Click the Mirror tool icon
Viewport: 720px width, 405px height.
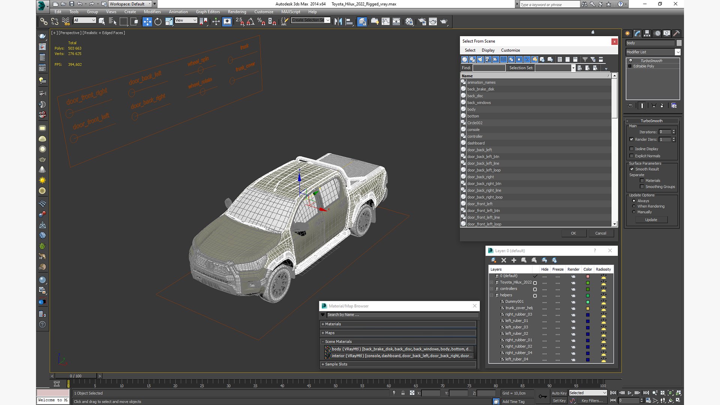click(338, 22)
